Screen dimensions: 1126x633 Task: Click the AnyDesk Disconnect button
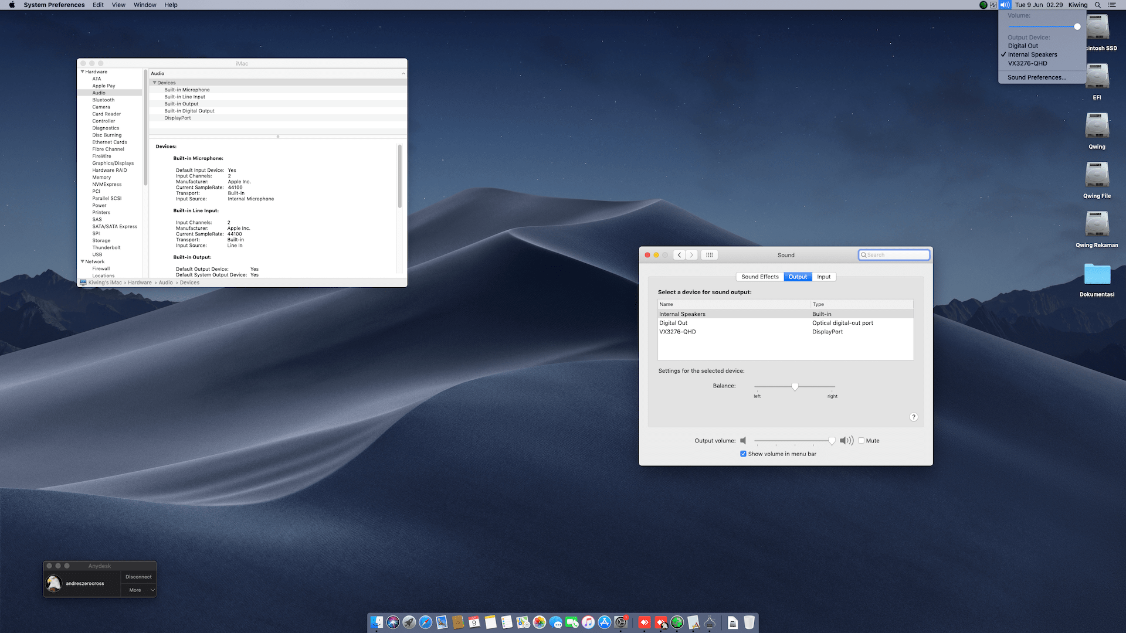tap(138, 577)
